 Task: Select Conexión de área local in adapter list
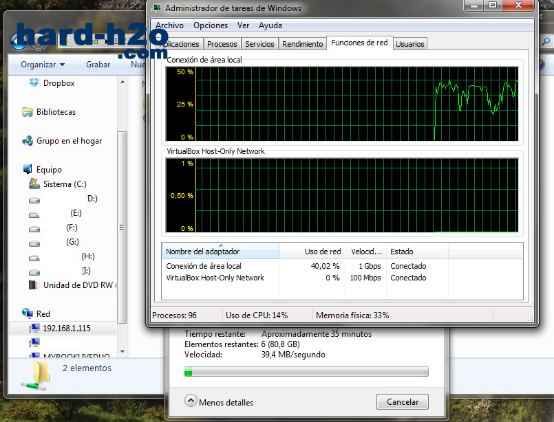point(204,266)
